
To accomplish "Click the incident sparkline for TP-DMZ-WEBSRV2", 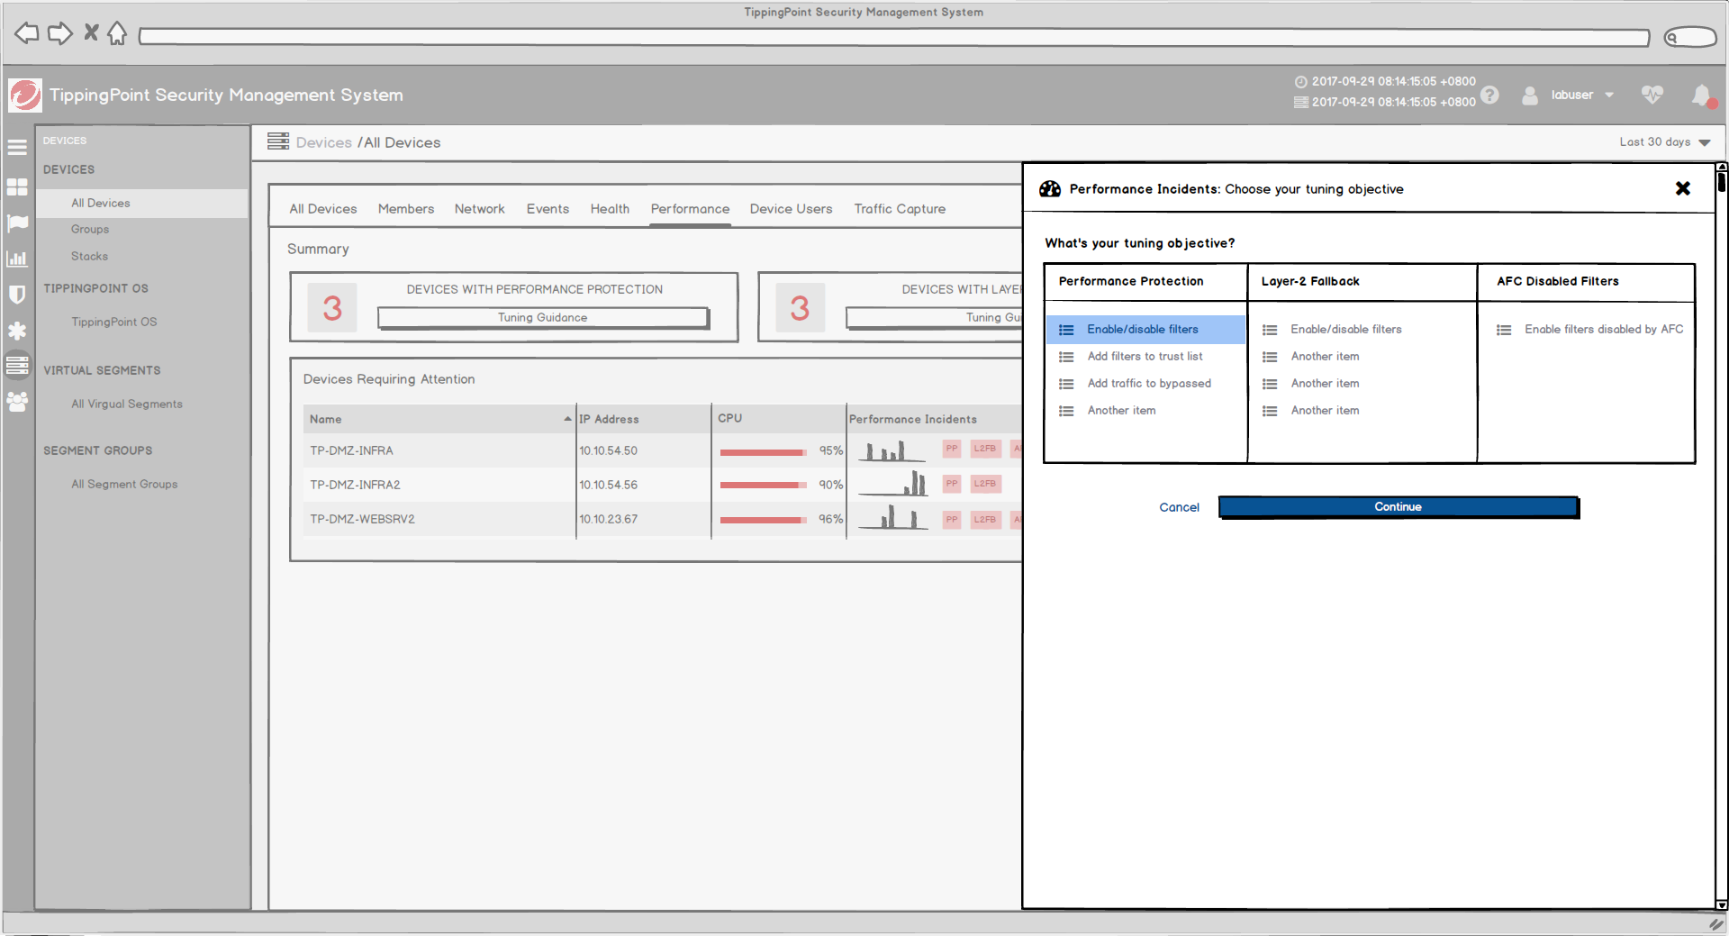I will point(892,517).
